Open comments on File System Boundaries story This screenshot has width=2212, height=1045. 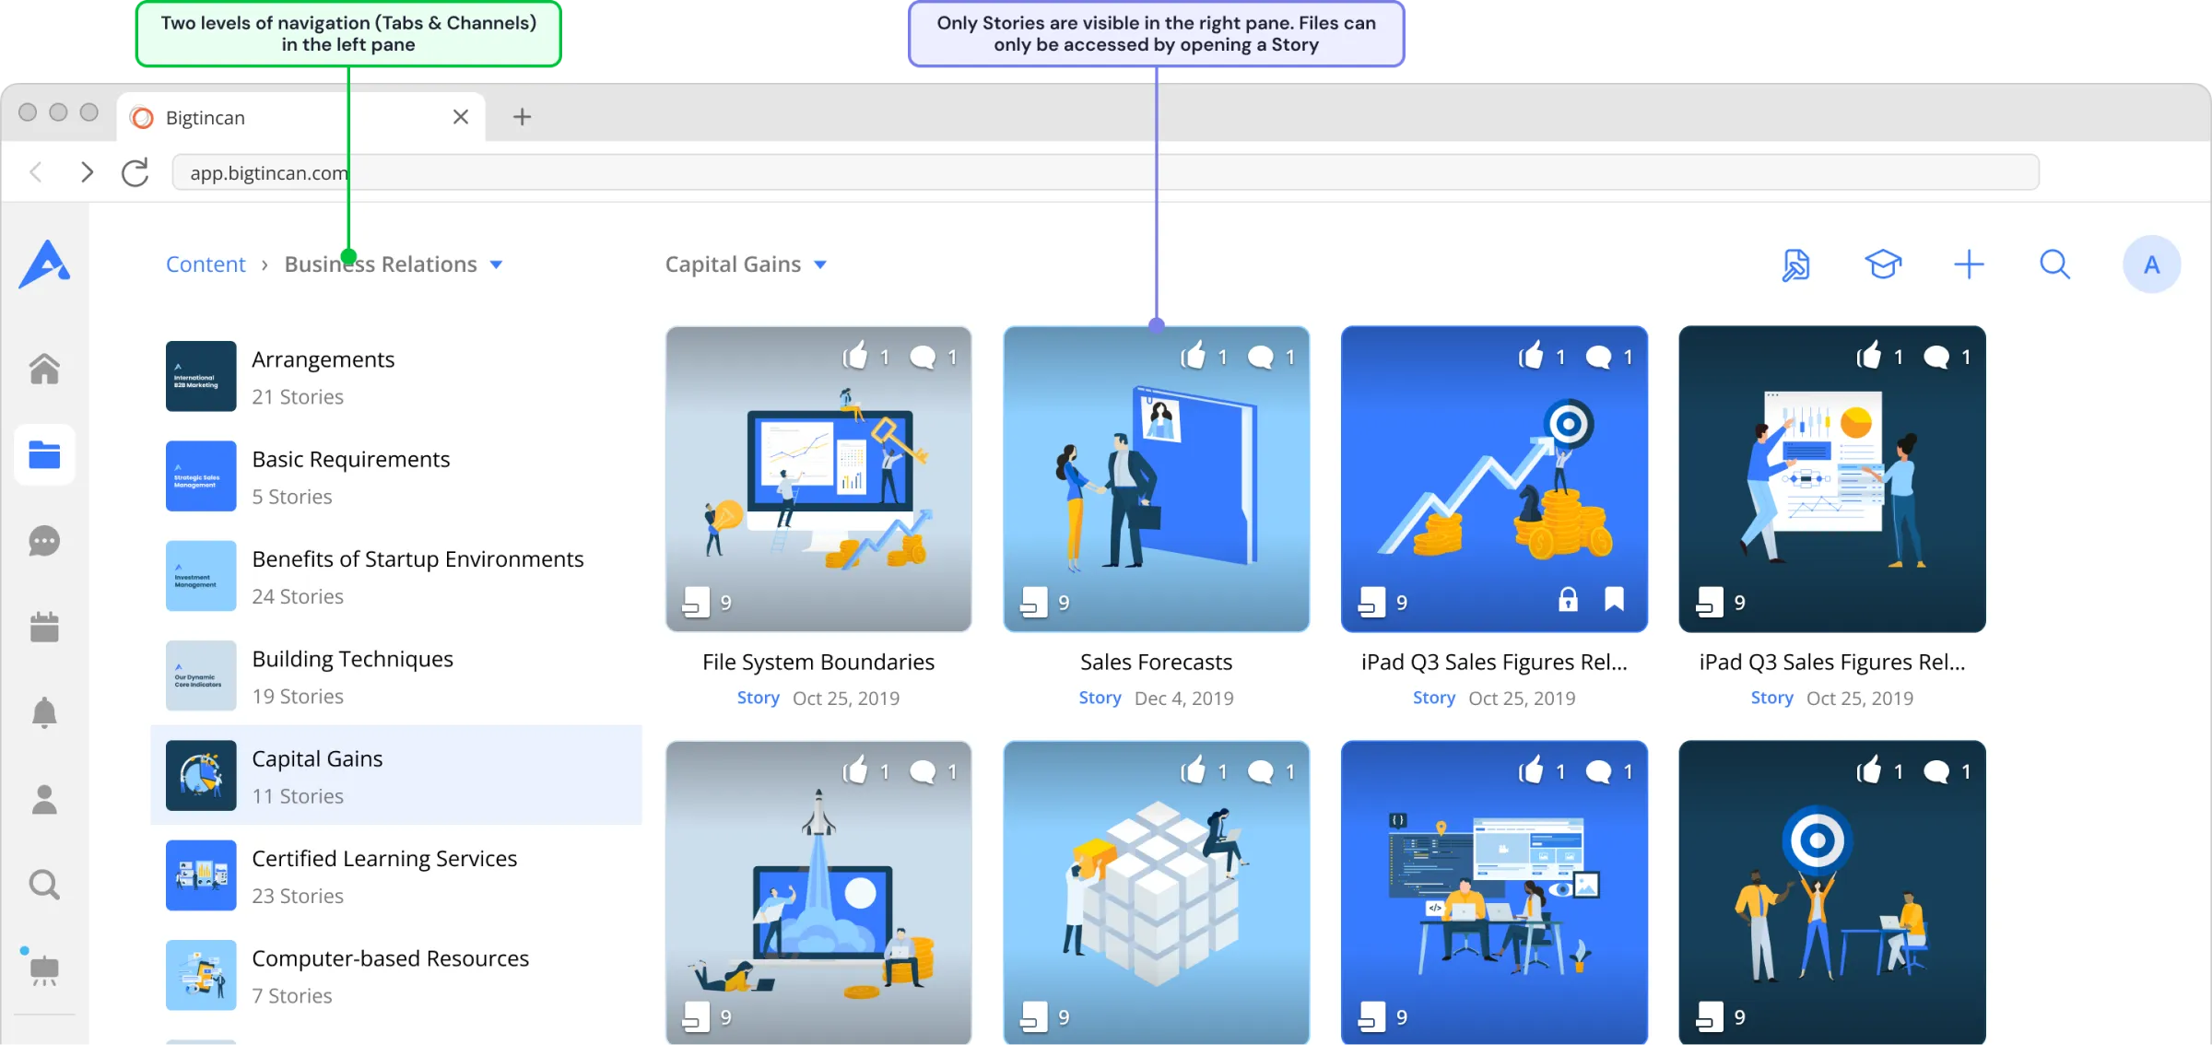coord(923,357)
